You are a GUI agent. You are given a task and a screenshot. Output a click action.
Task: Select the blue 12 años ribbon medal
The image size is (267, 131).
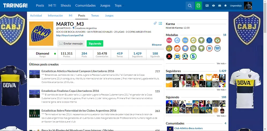coord(209,41)
